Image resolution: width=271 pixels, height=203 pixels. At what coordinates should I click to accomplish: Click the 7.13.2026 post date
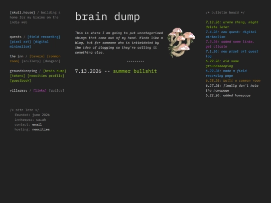(x=88, y=71)
